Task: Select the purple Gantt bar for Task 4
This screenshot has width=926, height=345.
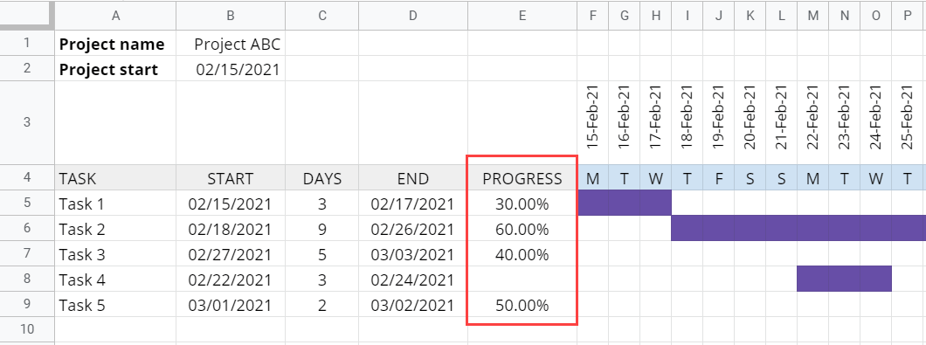Action: tap(844, 279)
